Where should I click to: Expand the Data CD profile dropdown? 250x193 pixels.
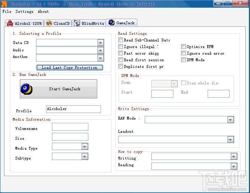click(x=101, y=43)
